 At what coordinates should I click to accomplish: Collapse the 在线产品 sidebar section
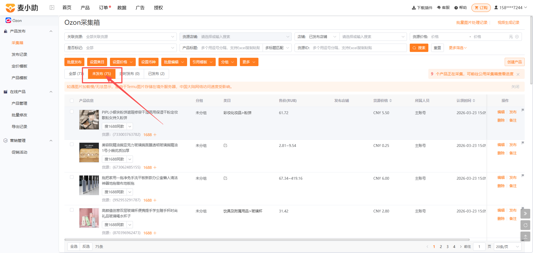pos(51,92)
